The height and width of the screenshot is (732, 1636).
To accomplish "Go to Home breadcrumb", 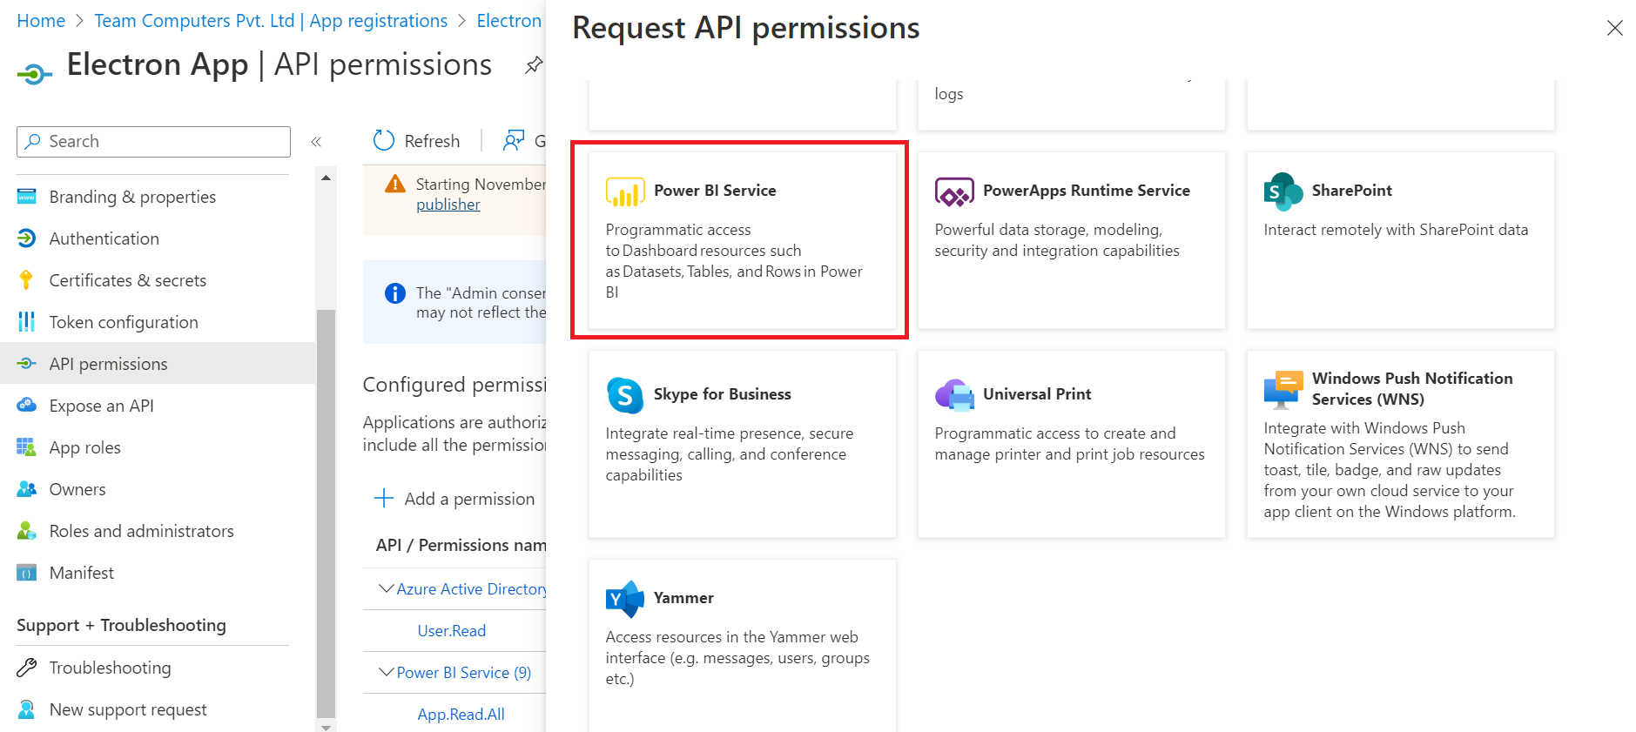I will click(x=41, y=21).
